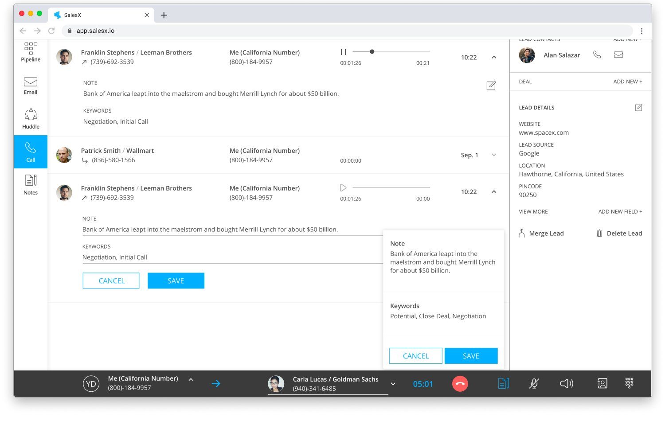Screen dimensions: 665x421
Task: Switch to the Notes tab in the sidebar
Action: [x=31, y=184]
